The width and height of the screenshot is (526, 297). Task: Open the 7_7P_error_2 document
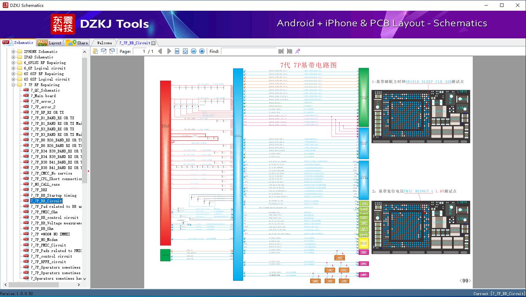[x=43, y=107]
